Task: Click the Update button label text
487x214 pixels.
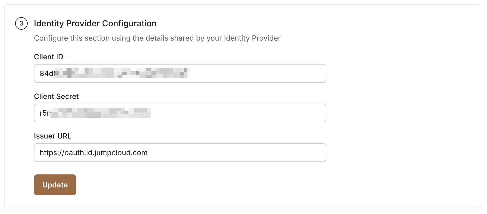Action: [55, 185]
